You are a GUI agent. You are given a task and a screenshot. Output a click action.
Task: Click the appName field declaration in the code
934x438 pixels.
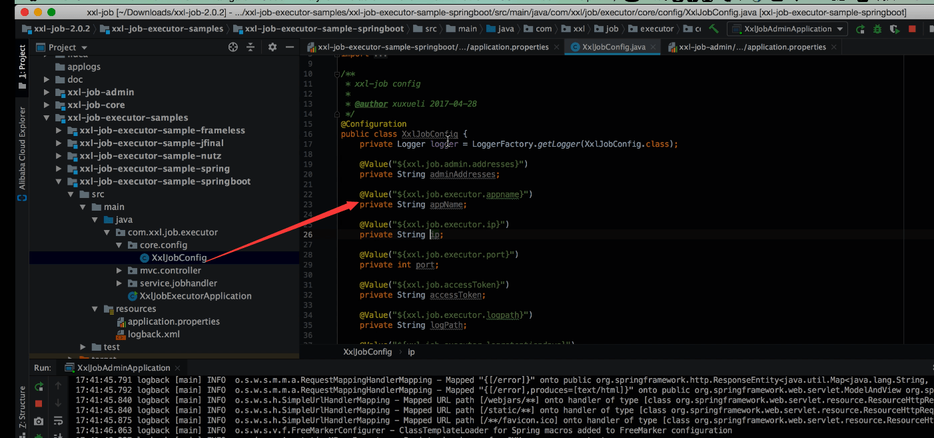coord(447,205)
